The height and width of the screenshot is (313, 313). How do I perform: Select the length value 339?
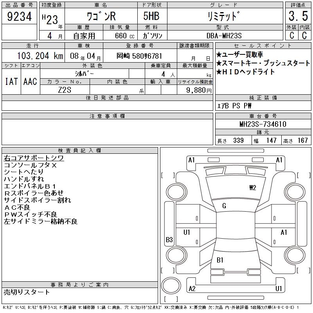click(x=238, y=140)
